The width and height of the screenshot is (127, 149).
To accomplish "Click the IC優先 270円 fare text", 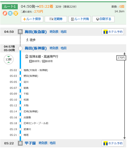I will 34,11.
